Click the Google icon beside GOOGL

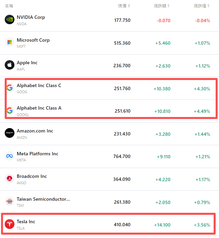pyautogui.click(x=9, y=110)
